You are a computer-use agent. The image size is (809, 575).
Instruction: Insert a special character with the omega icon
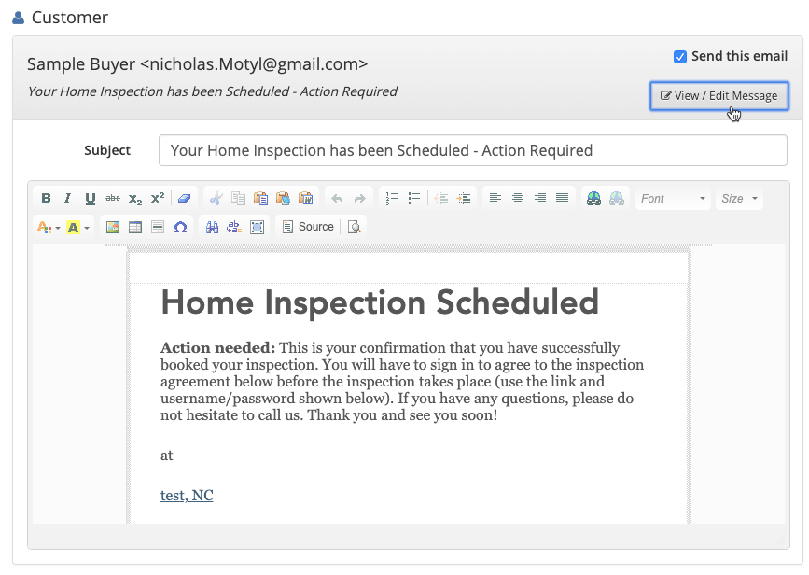click(x=180, y=227)
